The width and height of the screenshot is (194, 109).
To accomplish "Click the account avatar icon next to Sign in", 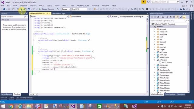I will pyautogui.click(x=192, y=6).
